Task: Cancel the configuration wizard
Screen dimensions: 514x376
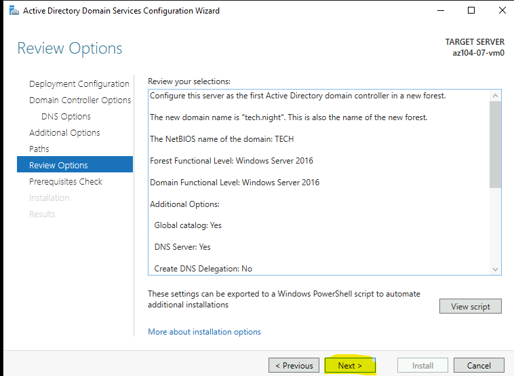Action: [479, 365]
